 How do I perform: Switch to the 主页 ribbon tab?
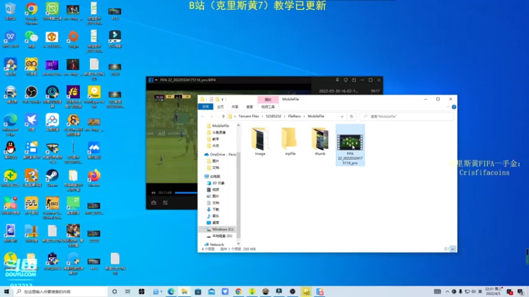pyautogui.click(x=220, y=107)
